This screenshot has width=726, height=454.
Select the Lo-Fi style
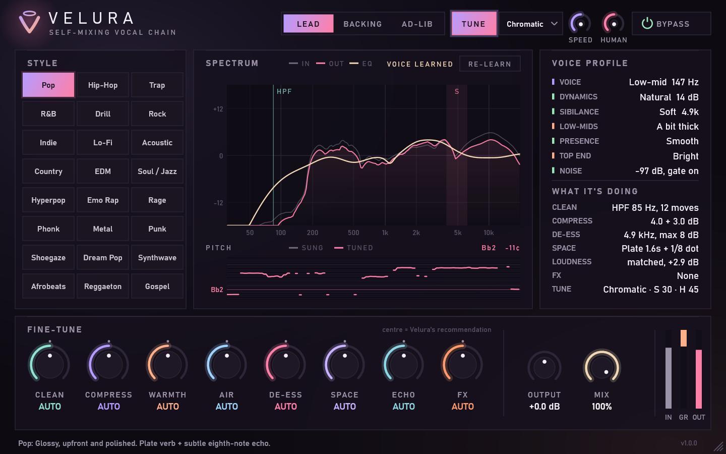tap(103, 142)
